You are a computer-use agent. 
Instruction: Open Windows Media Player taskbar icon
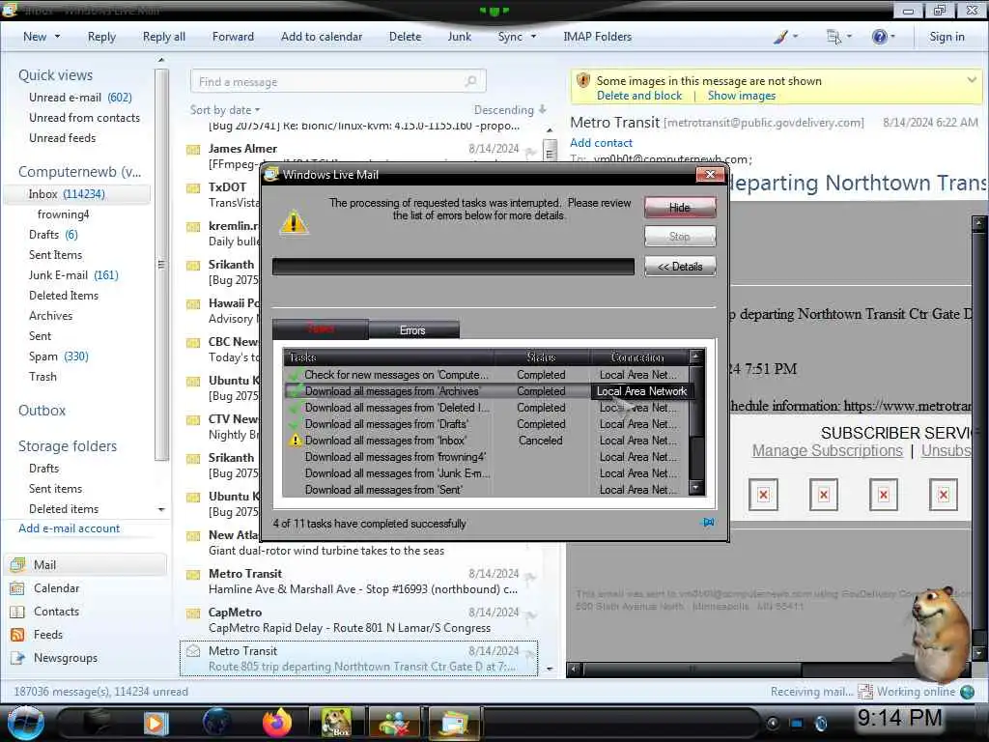[155, 723]
